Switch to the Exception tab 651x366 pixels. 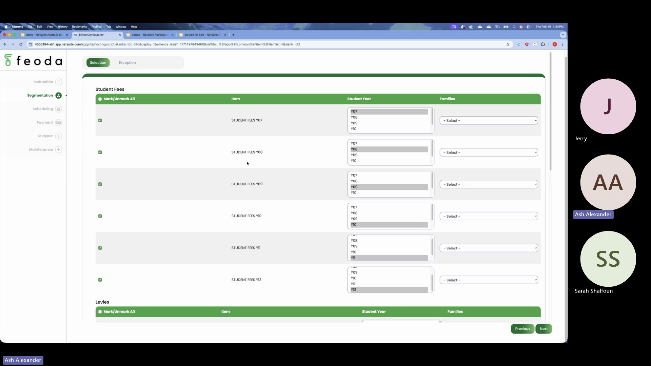point(127,62)
